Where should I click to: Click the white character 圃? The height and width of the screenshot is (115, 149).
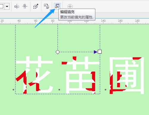coord(127,75)
